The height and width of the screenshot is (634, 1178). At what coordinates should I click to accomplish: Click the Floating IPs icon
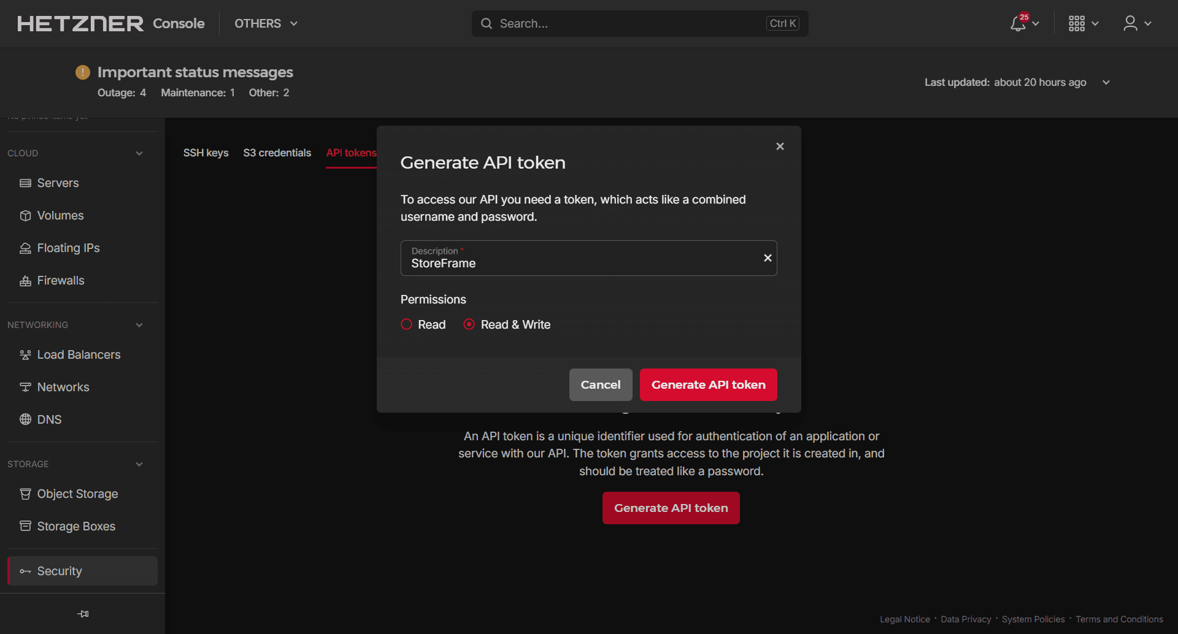point(25,248)
